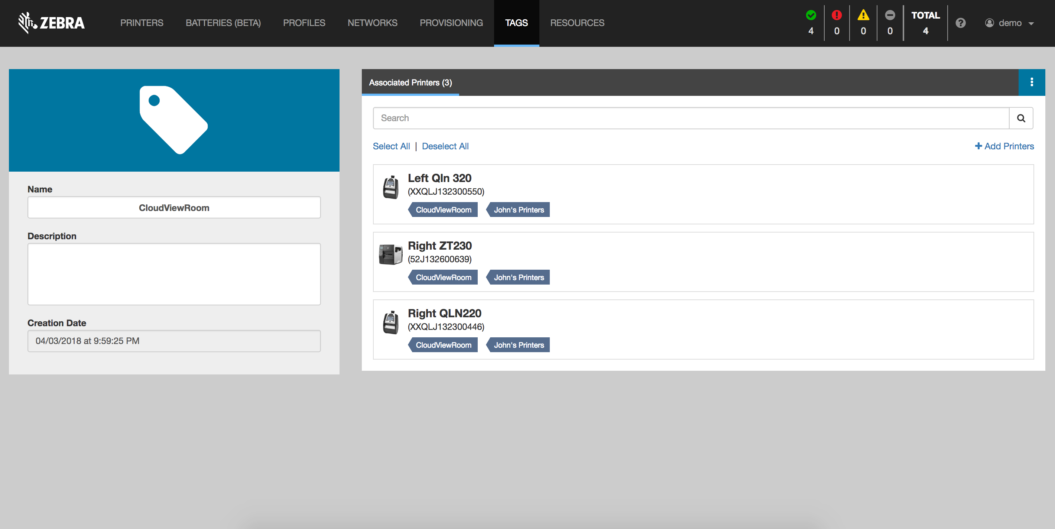Open help via question mark icon
Screen dimensions: 1055x529
click(x=960, y=23)
